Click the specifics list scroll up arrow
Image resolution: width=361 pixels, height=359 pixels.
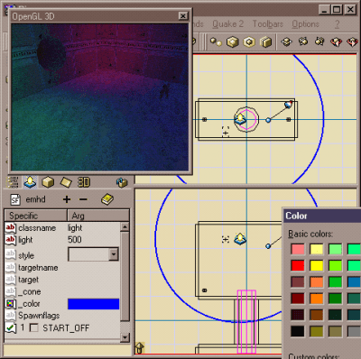125,226
